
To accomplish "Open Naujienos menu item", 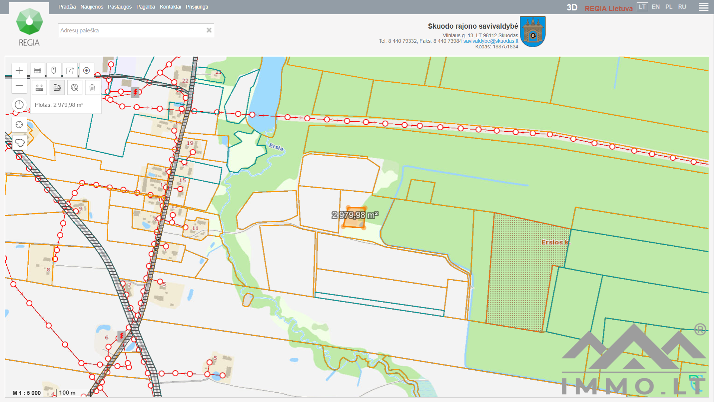I will [x=92, y=7].
